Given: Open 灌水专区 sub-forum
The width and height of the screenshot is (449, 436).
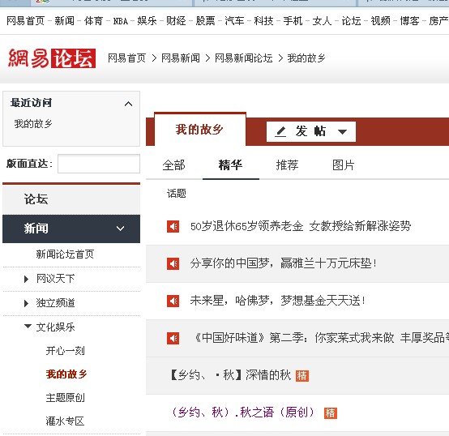Looking at the screenshot, I should tap(66, 421).
